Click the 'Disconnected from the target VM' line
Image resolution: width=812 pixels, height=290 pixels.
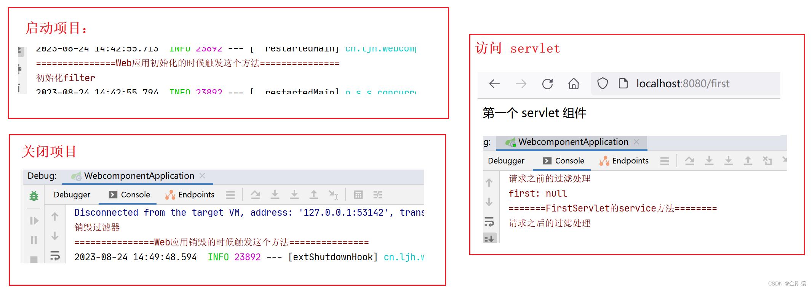tap(249, 213)
